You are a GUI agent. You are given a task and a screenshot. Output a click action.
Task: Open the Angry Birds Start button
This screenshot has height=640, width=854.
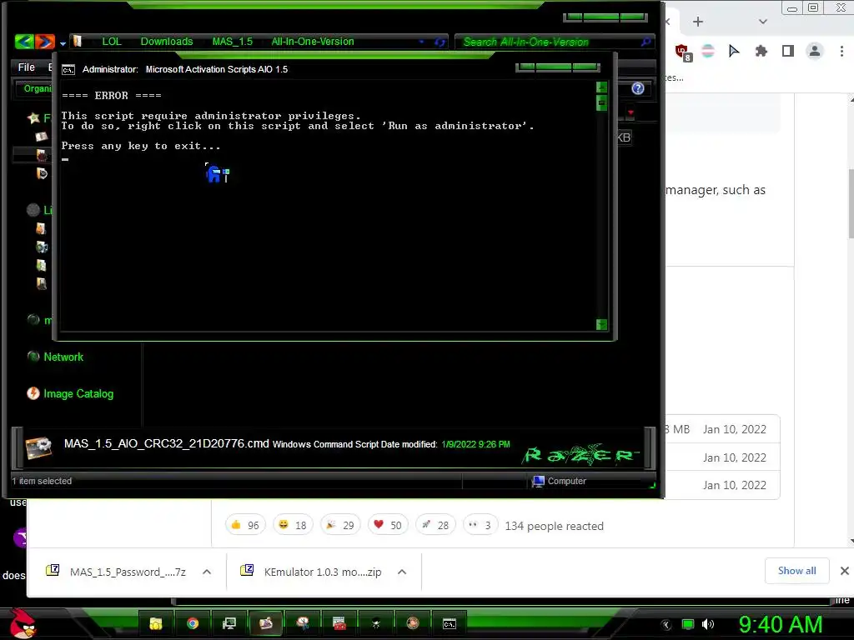click(x=22, y=623)
